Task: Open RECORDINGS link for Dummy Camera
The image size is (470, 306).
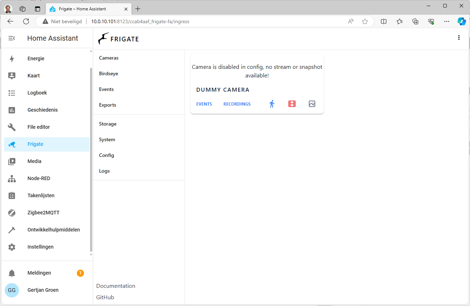Action: (x=237, y=104)
